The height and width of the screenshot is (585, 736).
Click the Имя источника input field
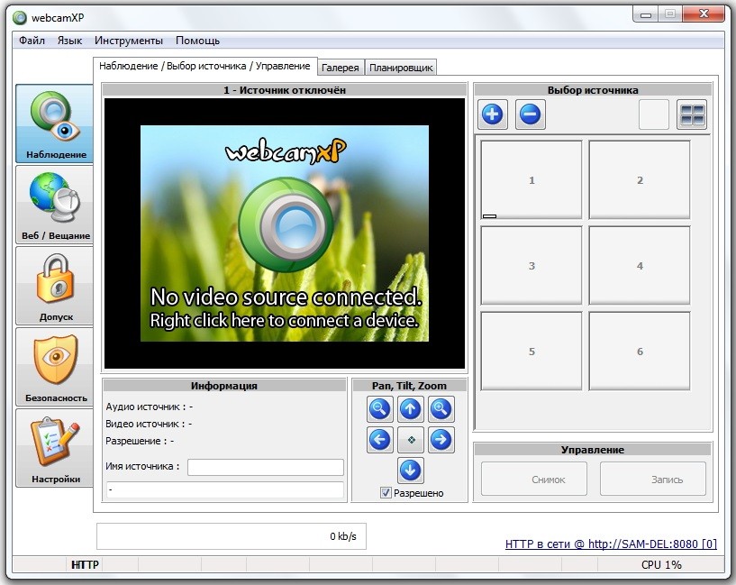(x=266, y=467)
